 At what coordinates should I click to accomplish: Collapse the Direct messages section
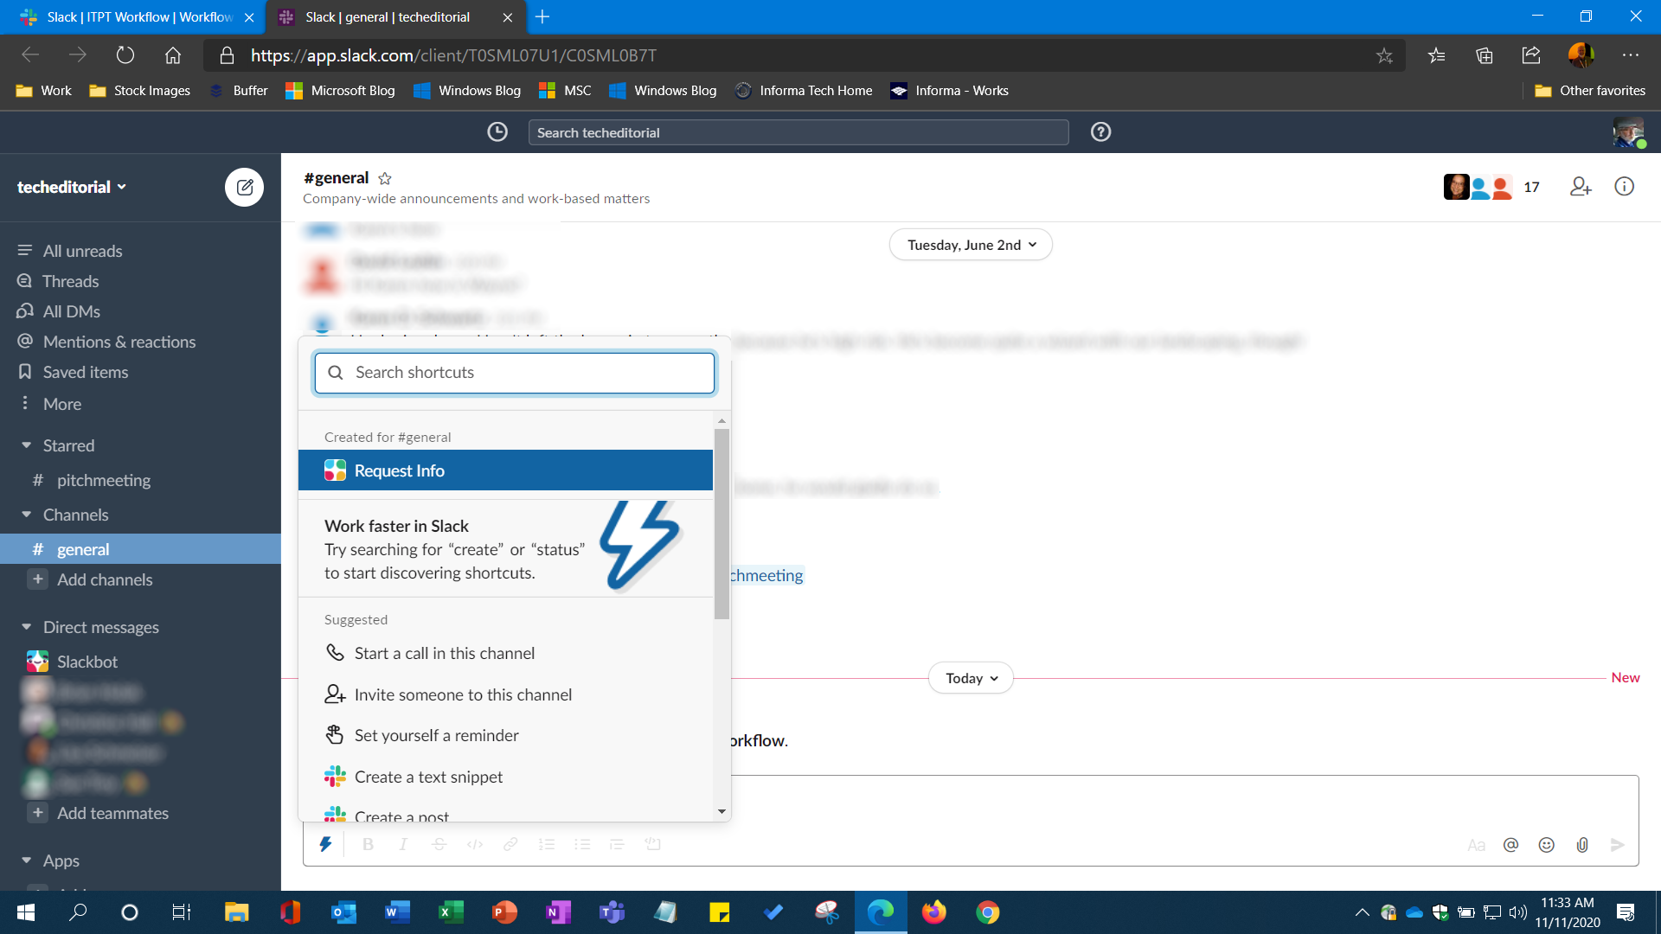(27, 627)
